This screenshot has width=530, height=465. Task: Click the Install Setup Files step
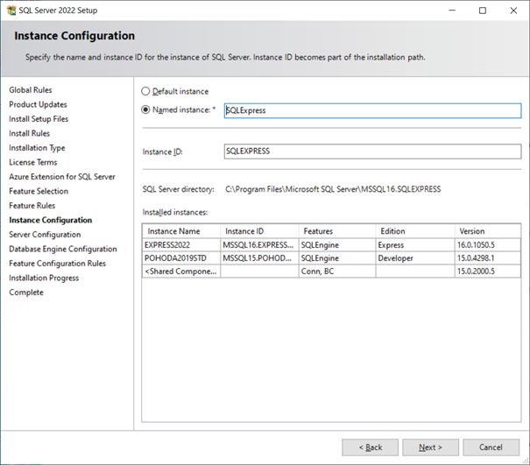click(x=39, y=119)
